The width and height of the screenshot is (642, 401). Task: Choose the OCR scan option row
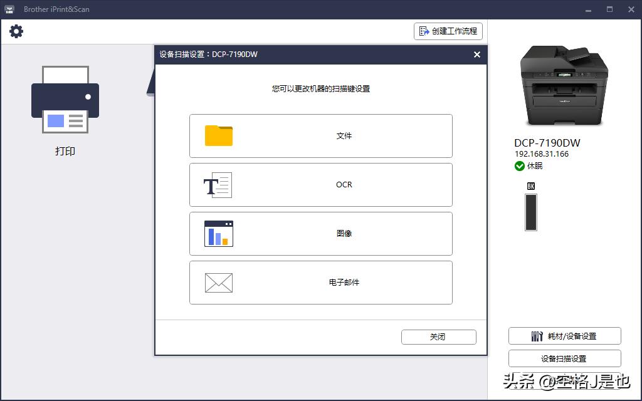coord(320,184)
